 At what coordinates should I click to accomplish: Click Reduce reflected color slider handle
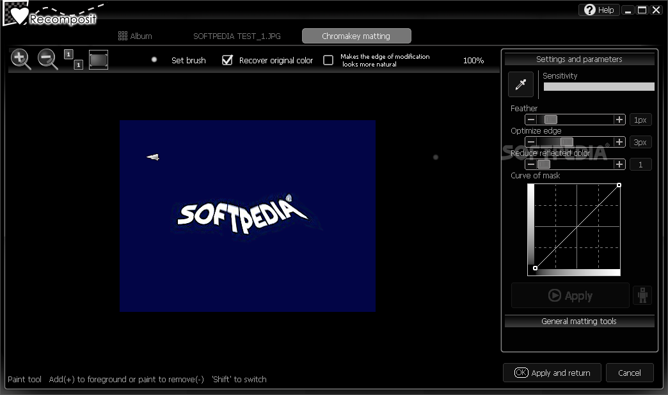pos(544,164)
